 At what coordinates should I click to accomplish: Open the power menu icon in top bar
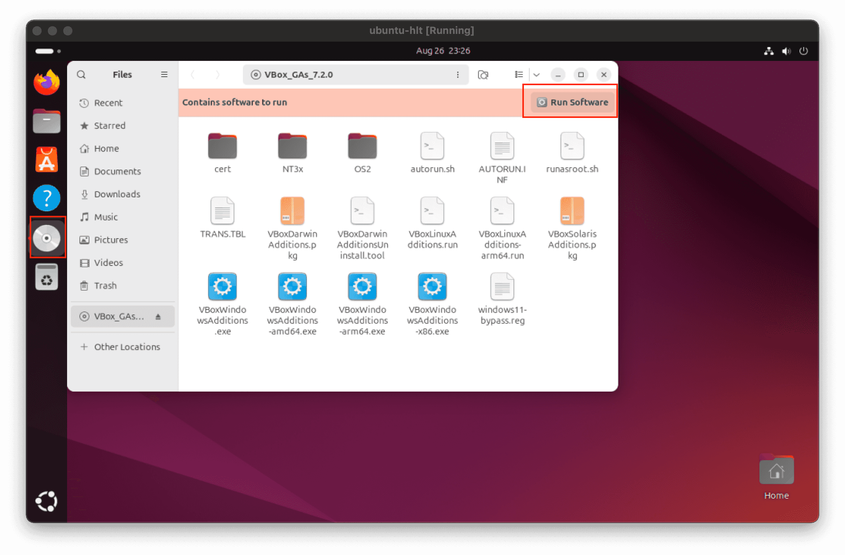[803, 51]
